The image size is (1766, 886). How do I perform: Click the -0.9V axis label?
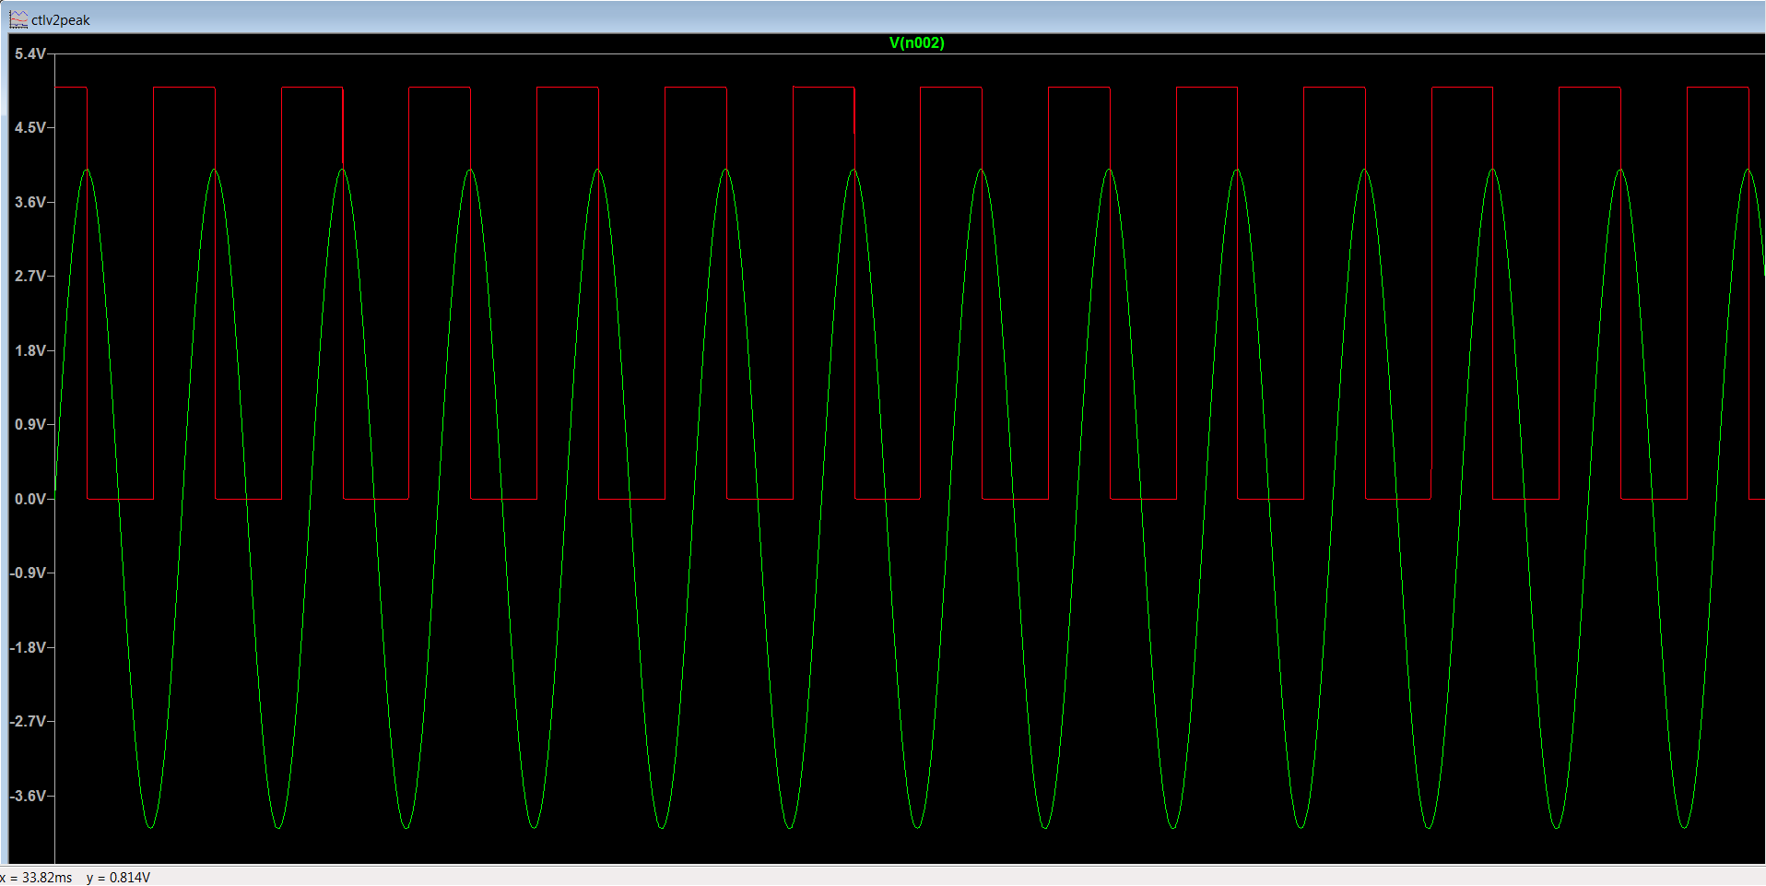28,573
